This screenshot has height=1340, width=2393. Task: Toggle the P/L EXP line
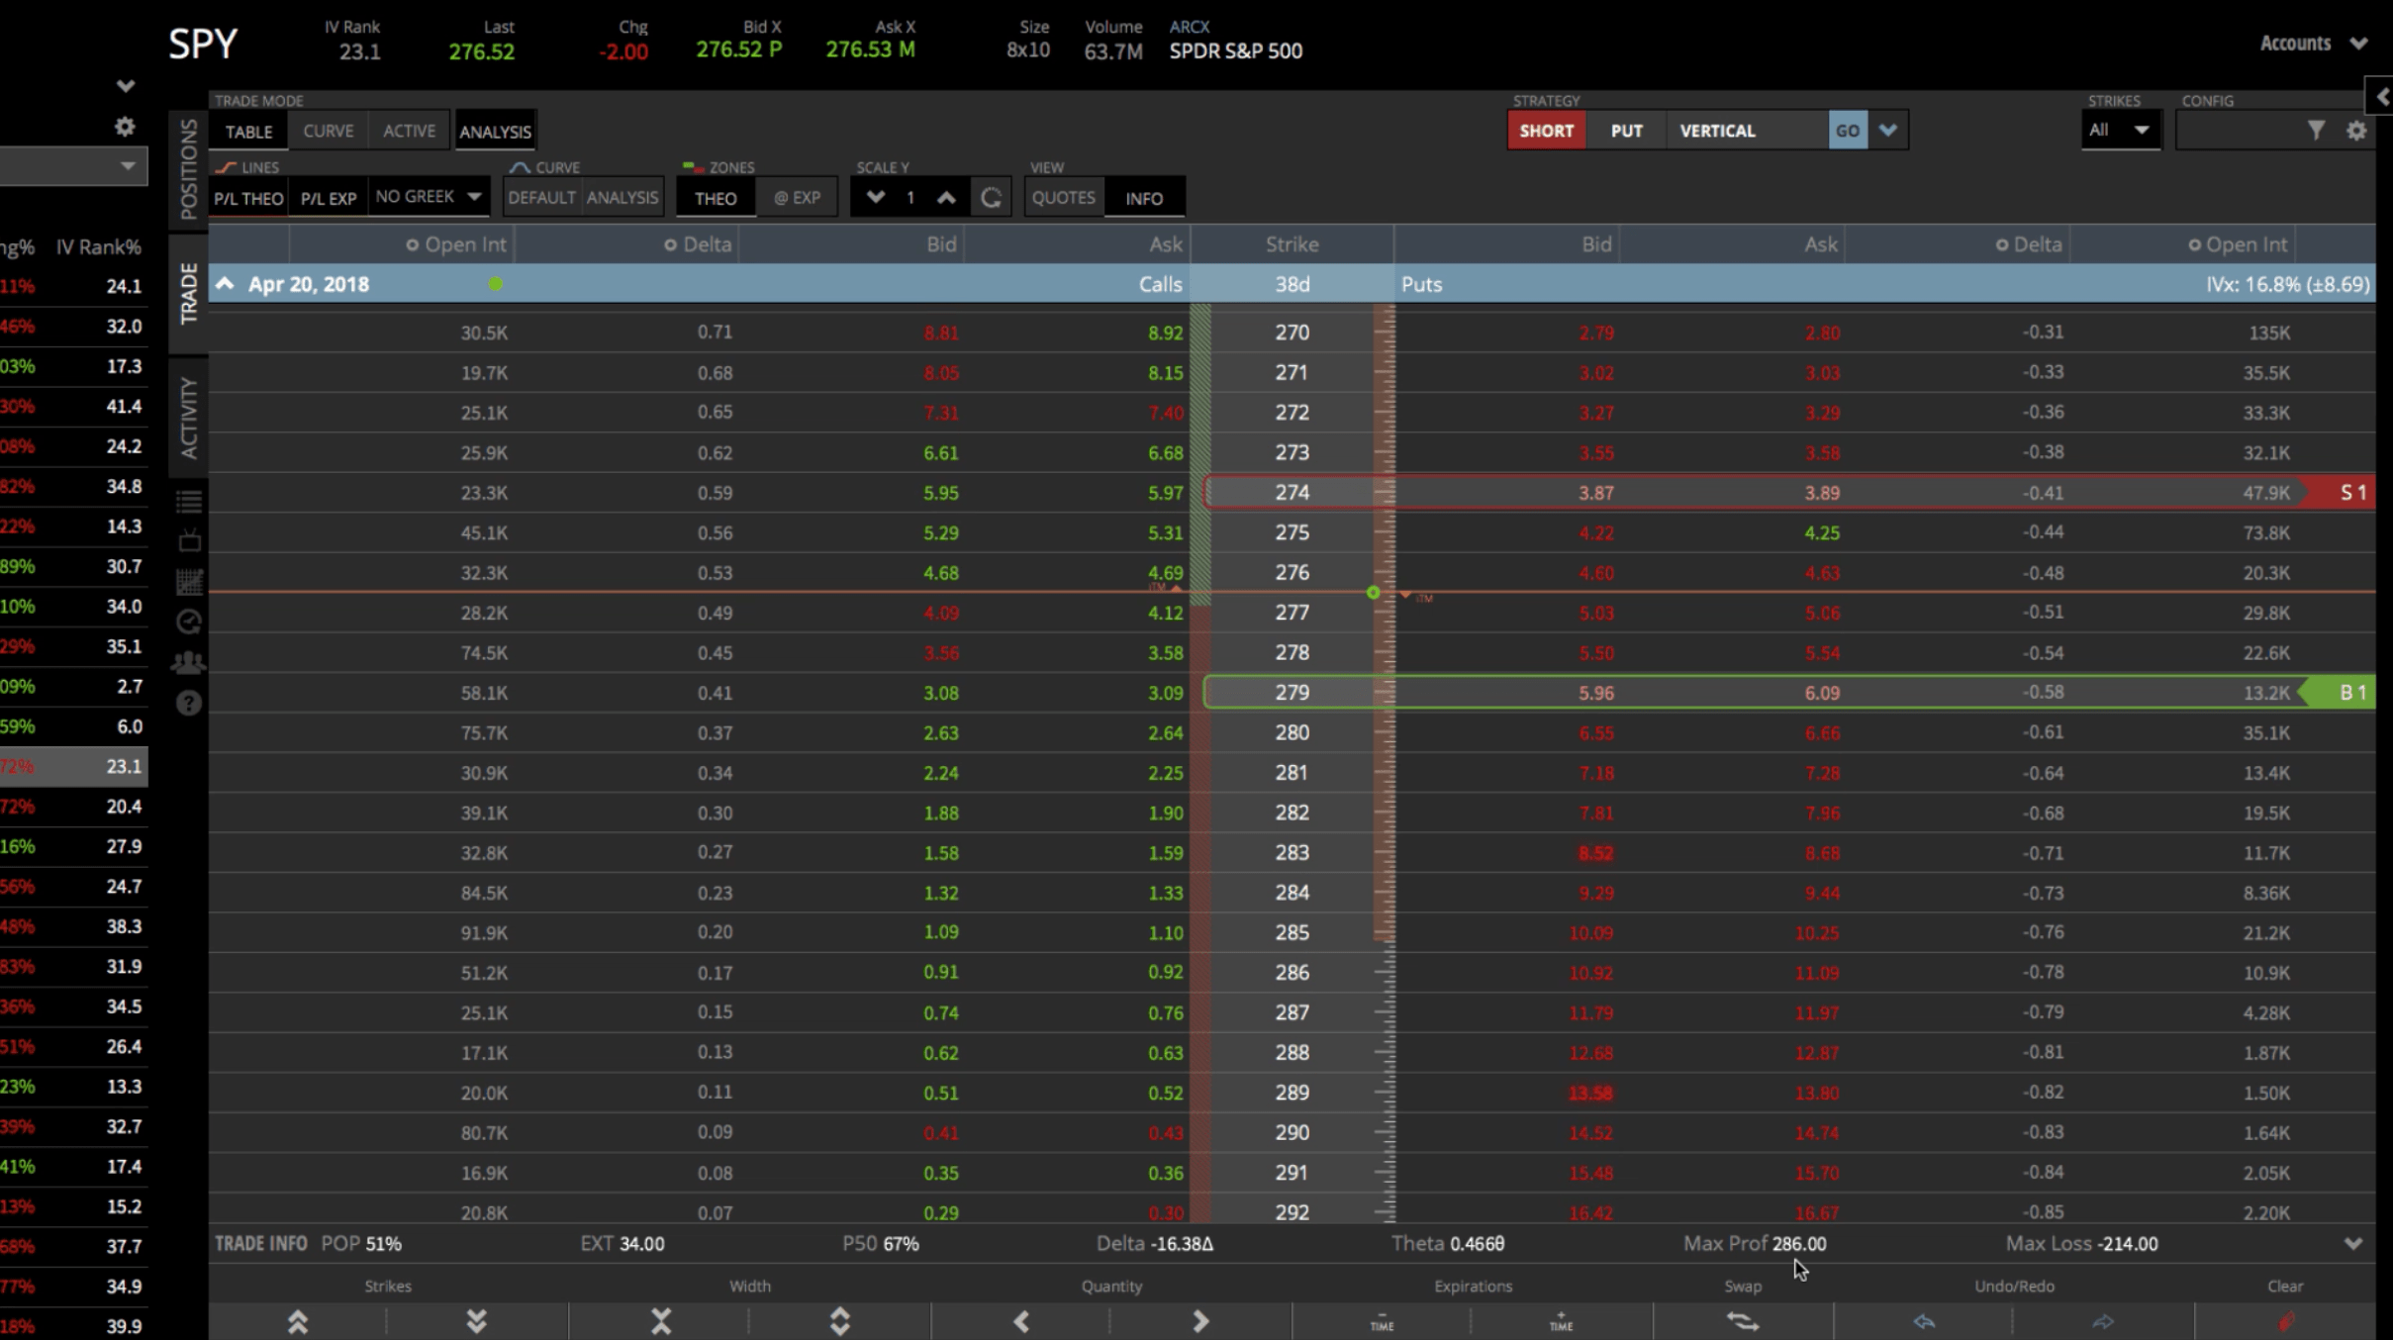coord(329,198)
